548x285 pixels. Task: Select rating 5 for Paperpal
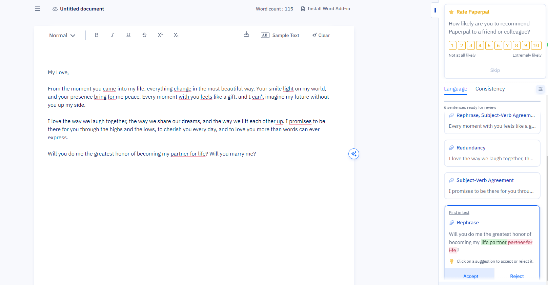[489, 45]
